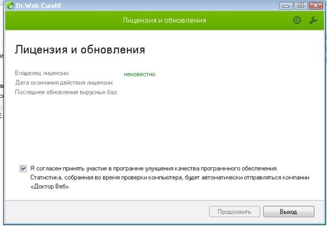
Task: Open the language globe icon
Action: (297, 20)
